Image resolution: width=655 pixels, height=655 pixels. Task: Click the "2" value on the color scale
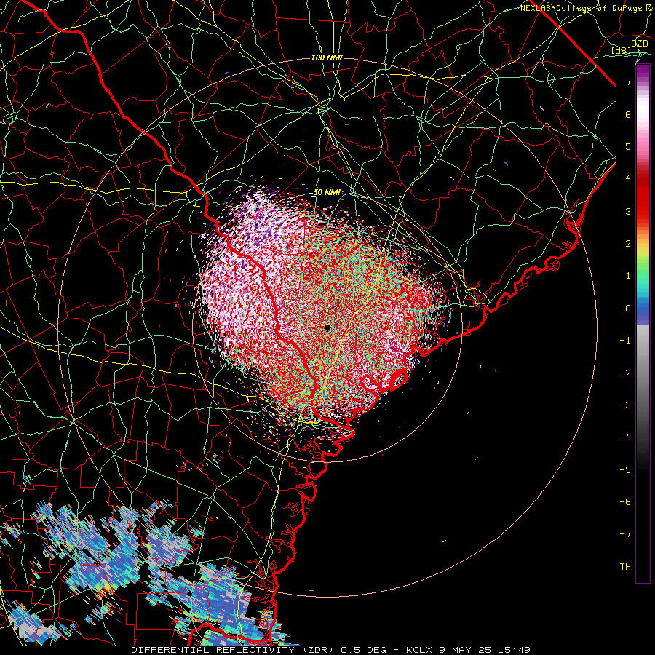click(628, 244)
